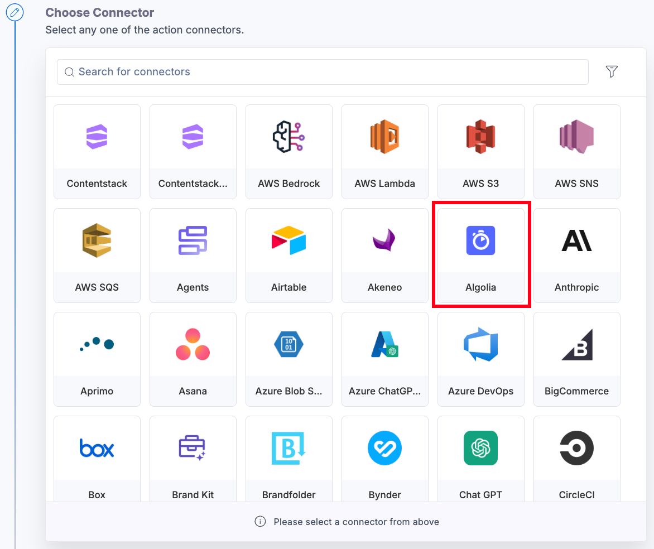Screen dimensions: 654x549
Task: Pick the AWS Bedrock connector
Action: pyautogui.click(x=288, y=151)
